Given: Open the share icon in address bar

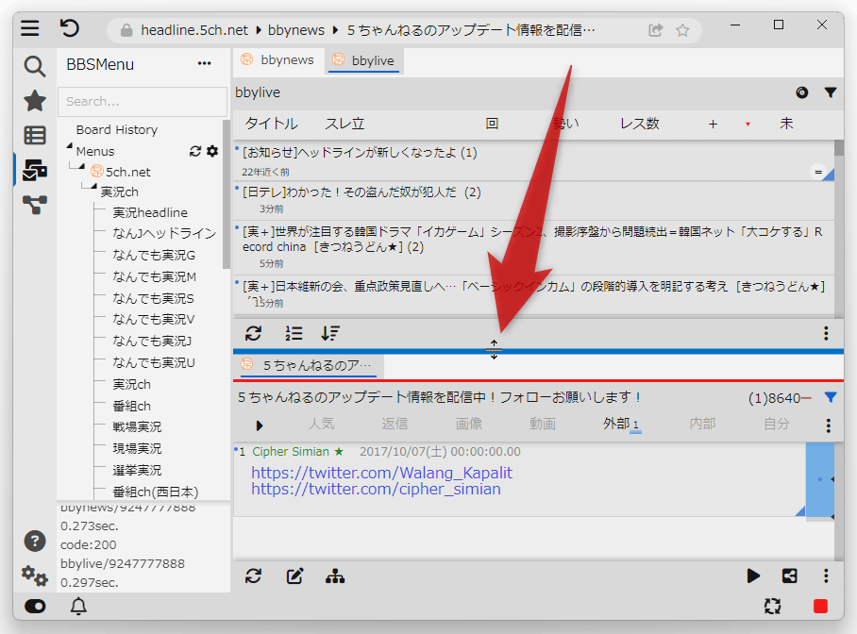Looking at the screenshot, I should pyautogui.click(x=655, y=30).
